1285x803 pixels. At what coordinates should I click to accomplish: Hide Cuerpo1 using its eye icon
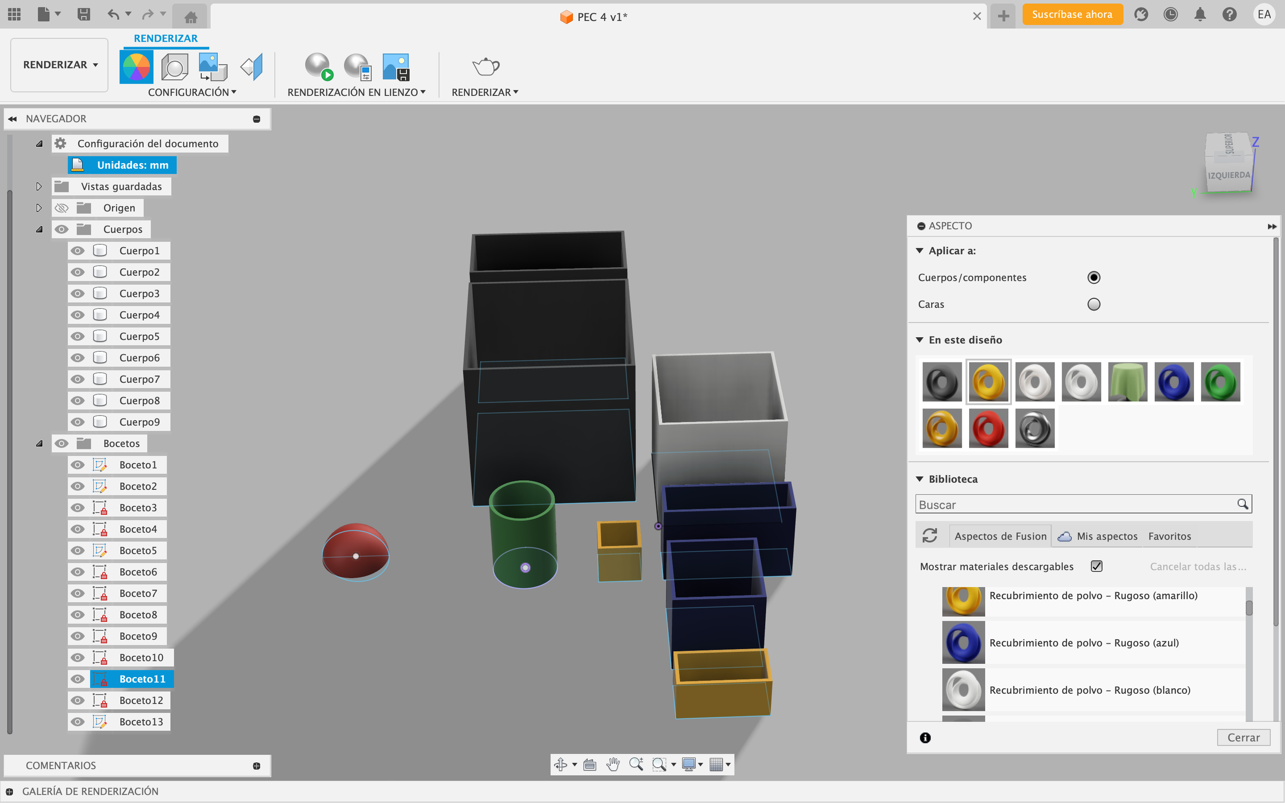(78, 251)
